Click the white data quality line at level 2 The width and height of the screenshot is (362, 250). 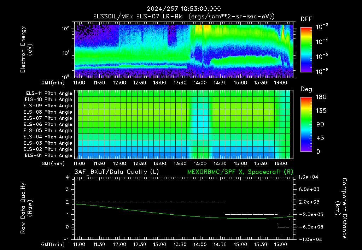tap(151, 202)
